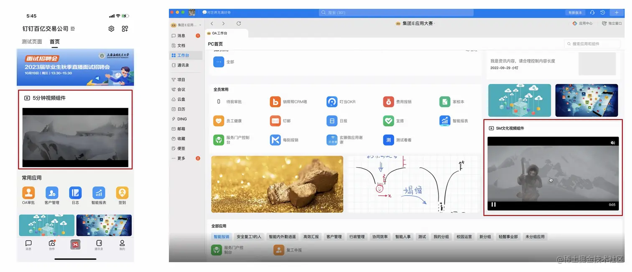The width and height of the screenshot is (632, 272).
Task: Switch to 测试页面 tab on mobile
Action: [x=32, y=42]
